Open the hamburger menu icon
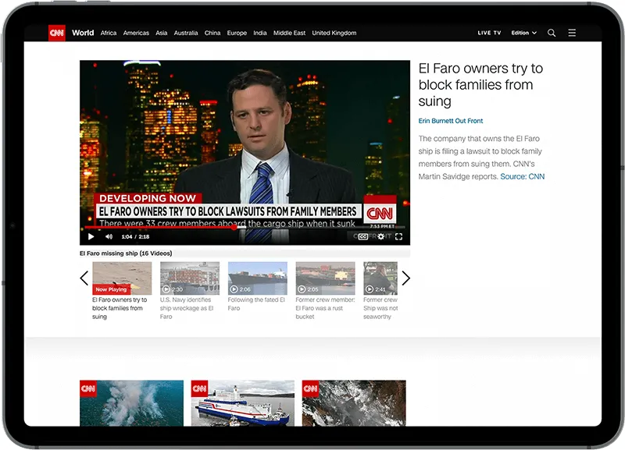 [x=572, y=33]
